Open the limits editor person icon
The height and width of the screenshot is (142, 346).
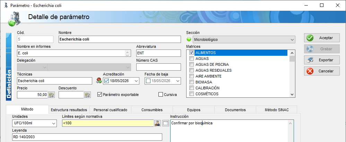[157, 123]
